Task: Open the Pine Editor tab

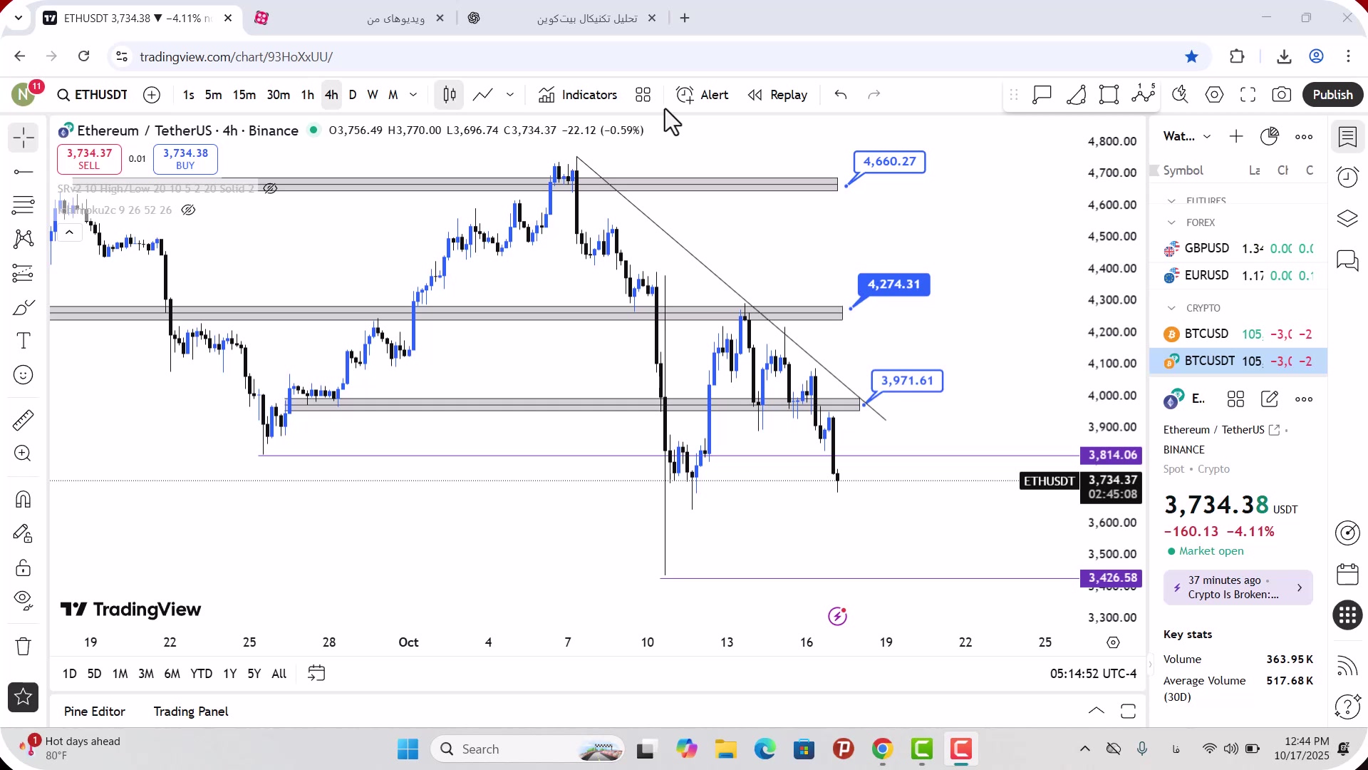Action: pos(95,712)
